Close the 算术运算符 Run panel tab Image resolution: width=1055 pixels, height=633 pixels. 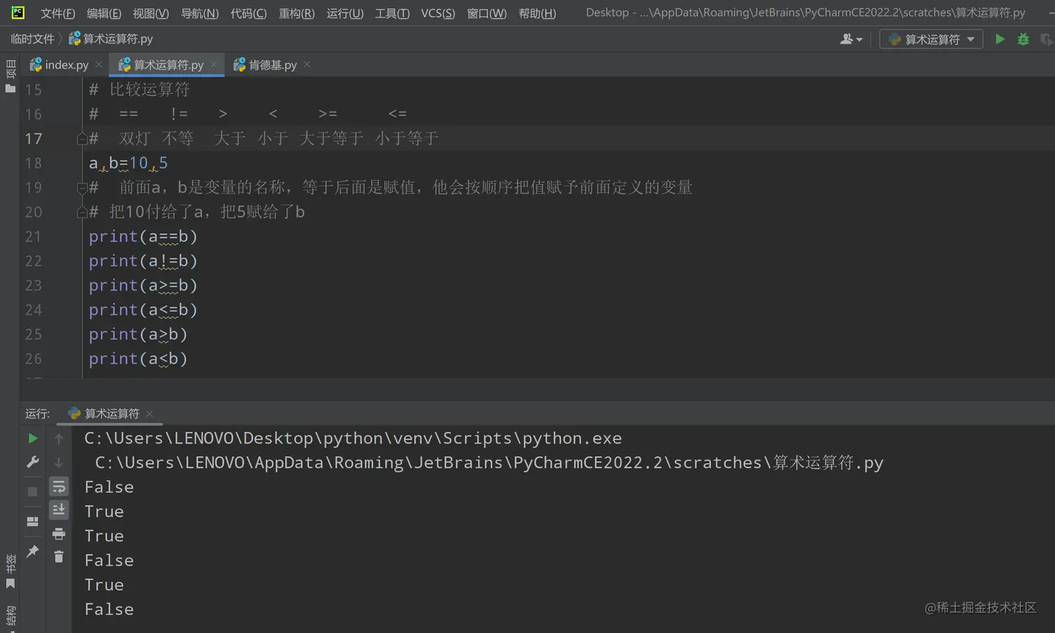pyautogui.click(x=149, y=413)
